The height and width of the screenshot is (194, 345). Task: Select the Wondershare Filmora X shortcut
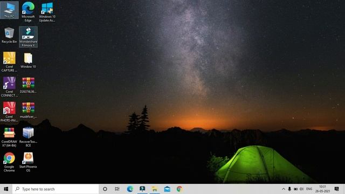click(28, 37)
